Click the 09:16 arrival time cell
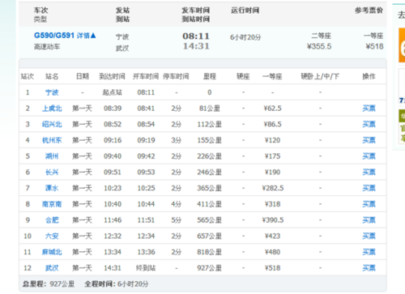Image resolution: width=405 pixels, height=294 pixels. (x=113, y=140)
